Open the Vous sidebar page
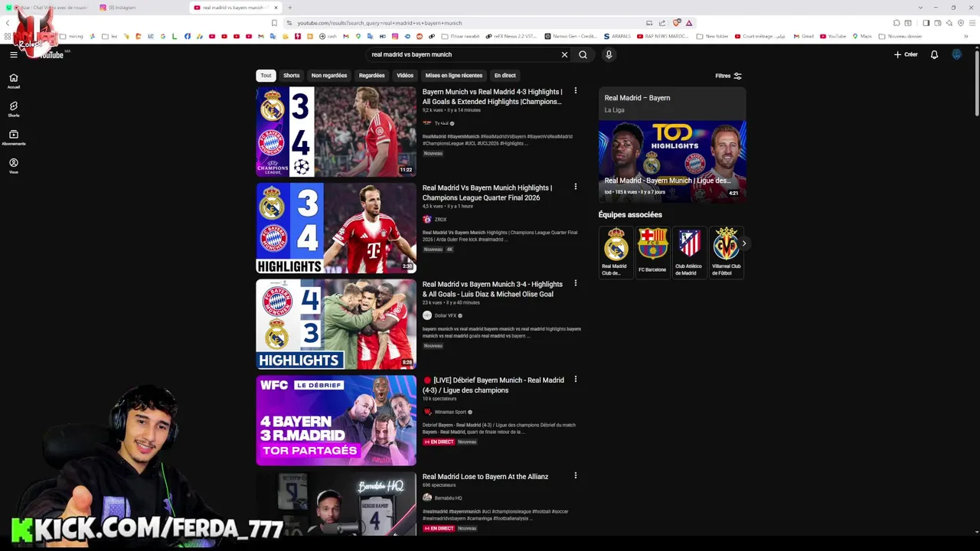 (x=13, y=166)
